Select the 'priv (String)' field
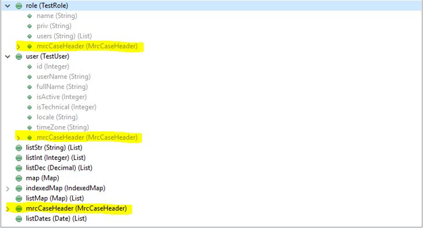Viewport: 423px width, 228px height. (x=54, y=26)
